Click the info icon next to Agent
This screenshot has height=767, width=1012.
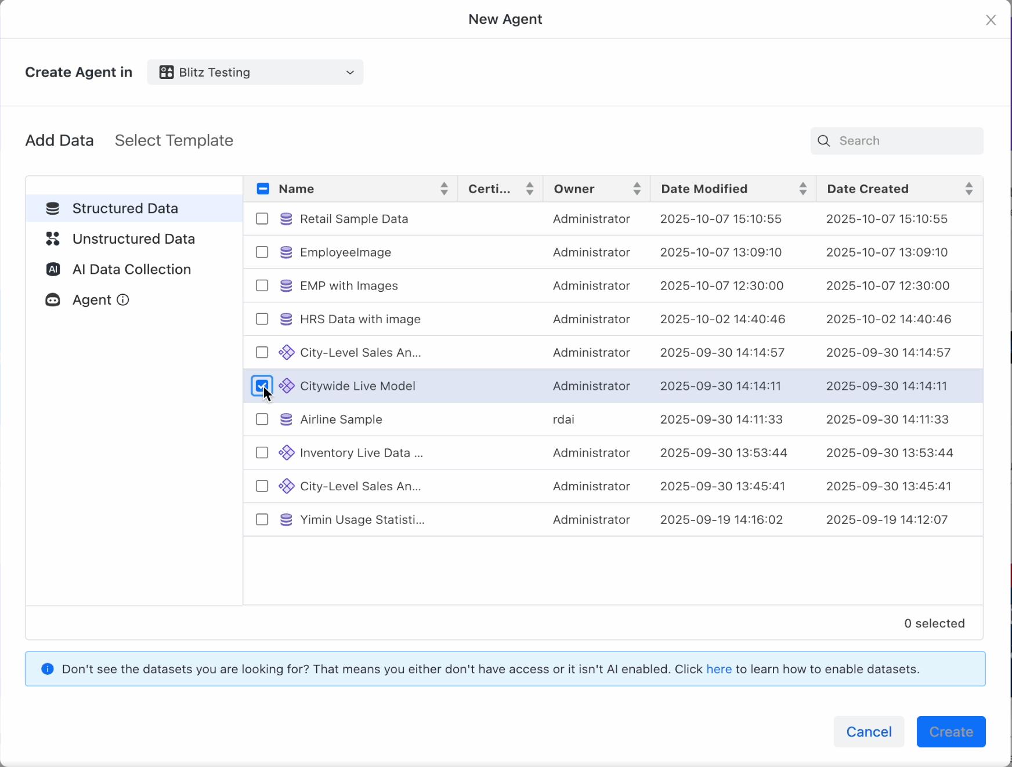(x=122, y=300)
